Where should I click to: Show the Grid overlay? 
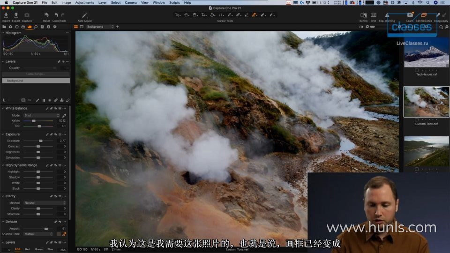[373, 15]
